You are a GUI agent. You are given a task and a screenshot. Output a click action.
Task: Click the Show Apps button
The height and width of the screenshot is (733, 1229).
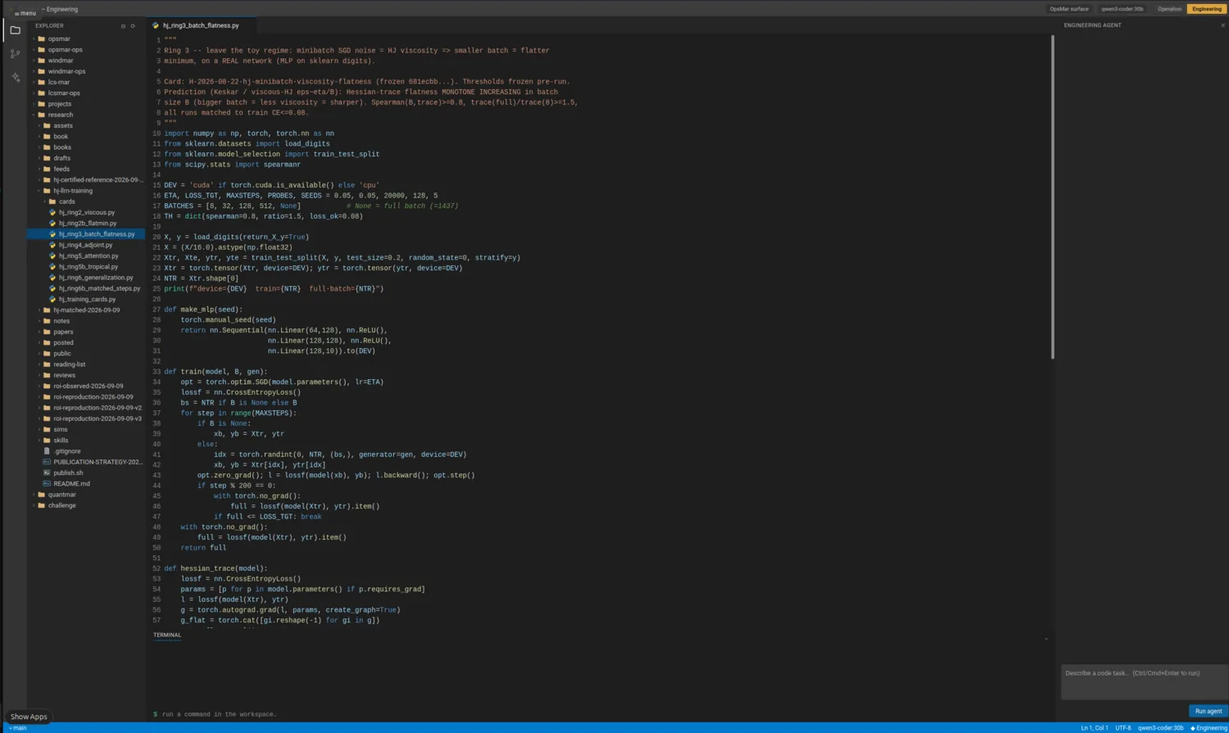click(x=29, y=717)
